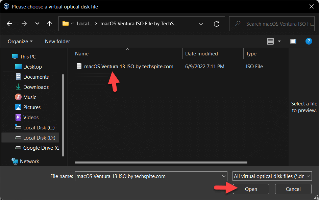This screenshot has height=200, width=319.
Task: Open recent locations dropdown arrow
Action: [x=37, y=24]
